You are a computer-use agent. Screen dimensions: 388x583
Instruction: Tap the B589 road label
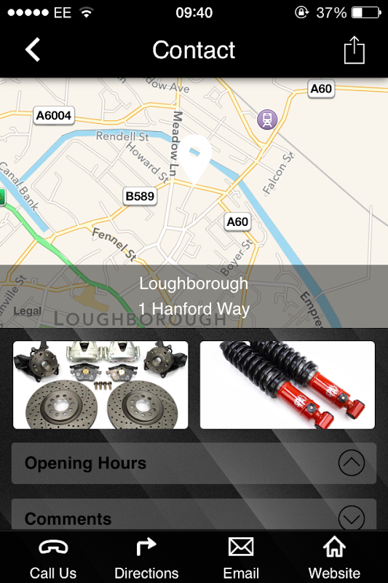tap(140, 196)
